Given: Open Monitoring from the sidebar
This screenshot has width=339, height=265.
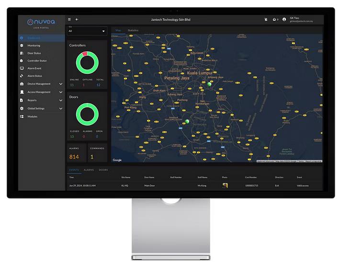Looking at the screenshot, I should (33, 46).
